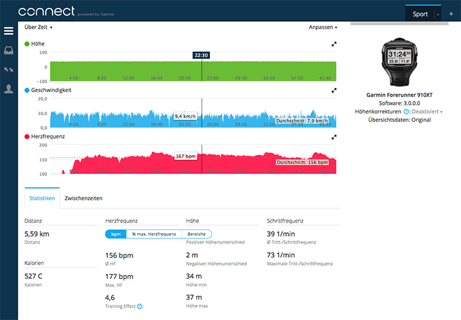The height and width of the screenshot is (320, 461).
Task: Open the user profile sidebar icon
Action: click(8, 89)
